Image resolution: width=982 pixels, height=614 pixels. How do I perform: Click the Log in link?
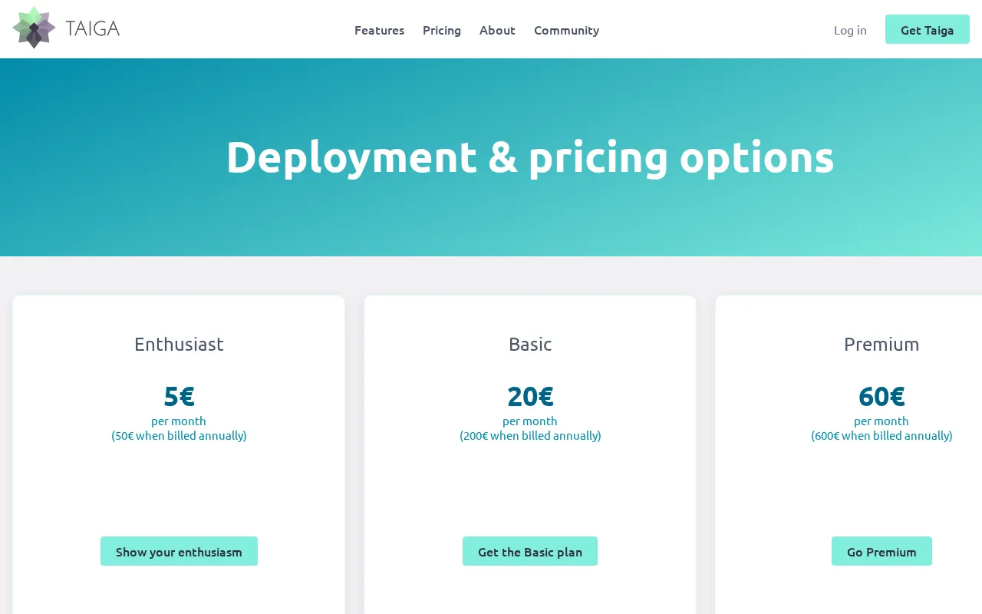[850, 30]
